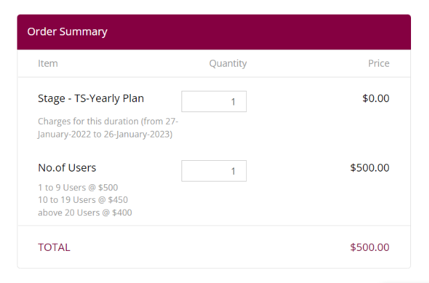Click the No.of Users quantity field
The height and width of the screenshot is (283, 429).
pyautogui.click(x=214, y=171)
